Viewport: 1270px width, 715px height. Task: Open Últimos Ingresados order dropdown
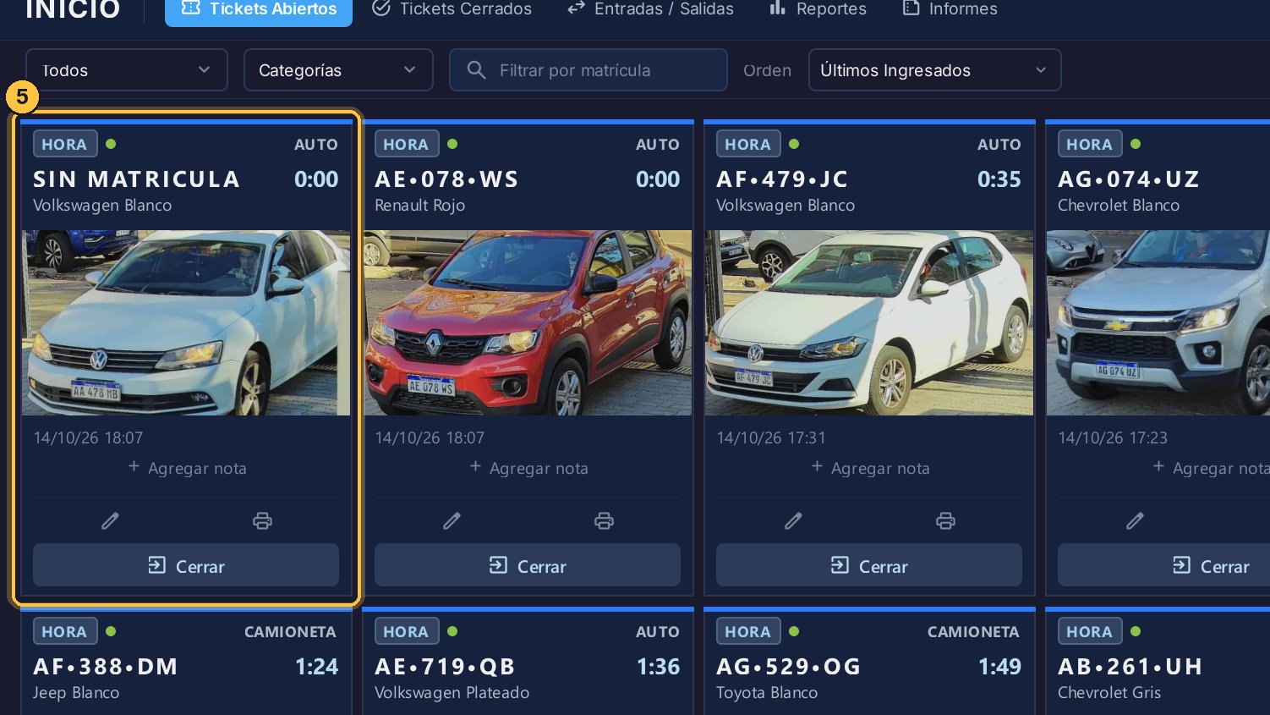click(x=934, y=70)
